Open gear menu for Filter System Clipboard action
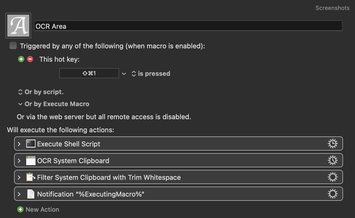Screen dimensions: 355x218 tap(333, 177)
